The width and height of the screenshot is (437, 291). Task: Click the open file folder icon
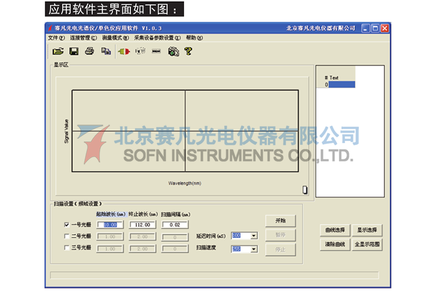(x=58, y=51)
